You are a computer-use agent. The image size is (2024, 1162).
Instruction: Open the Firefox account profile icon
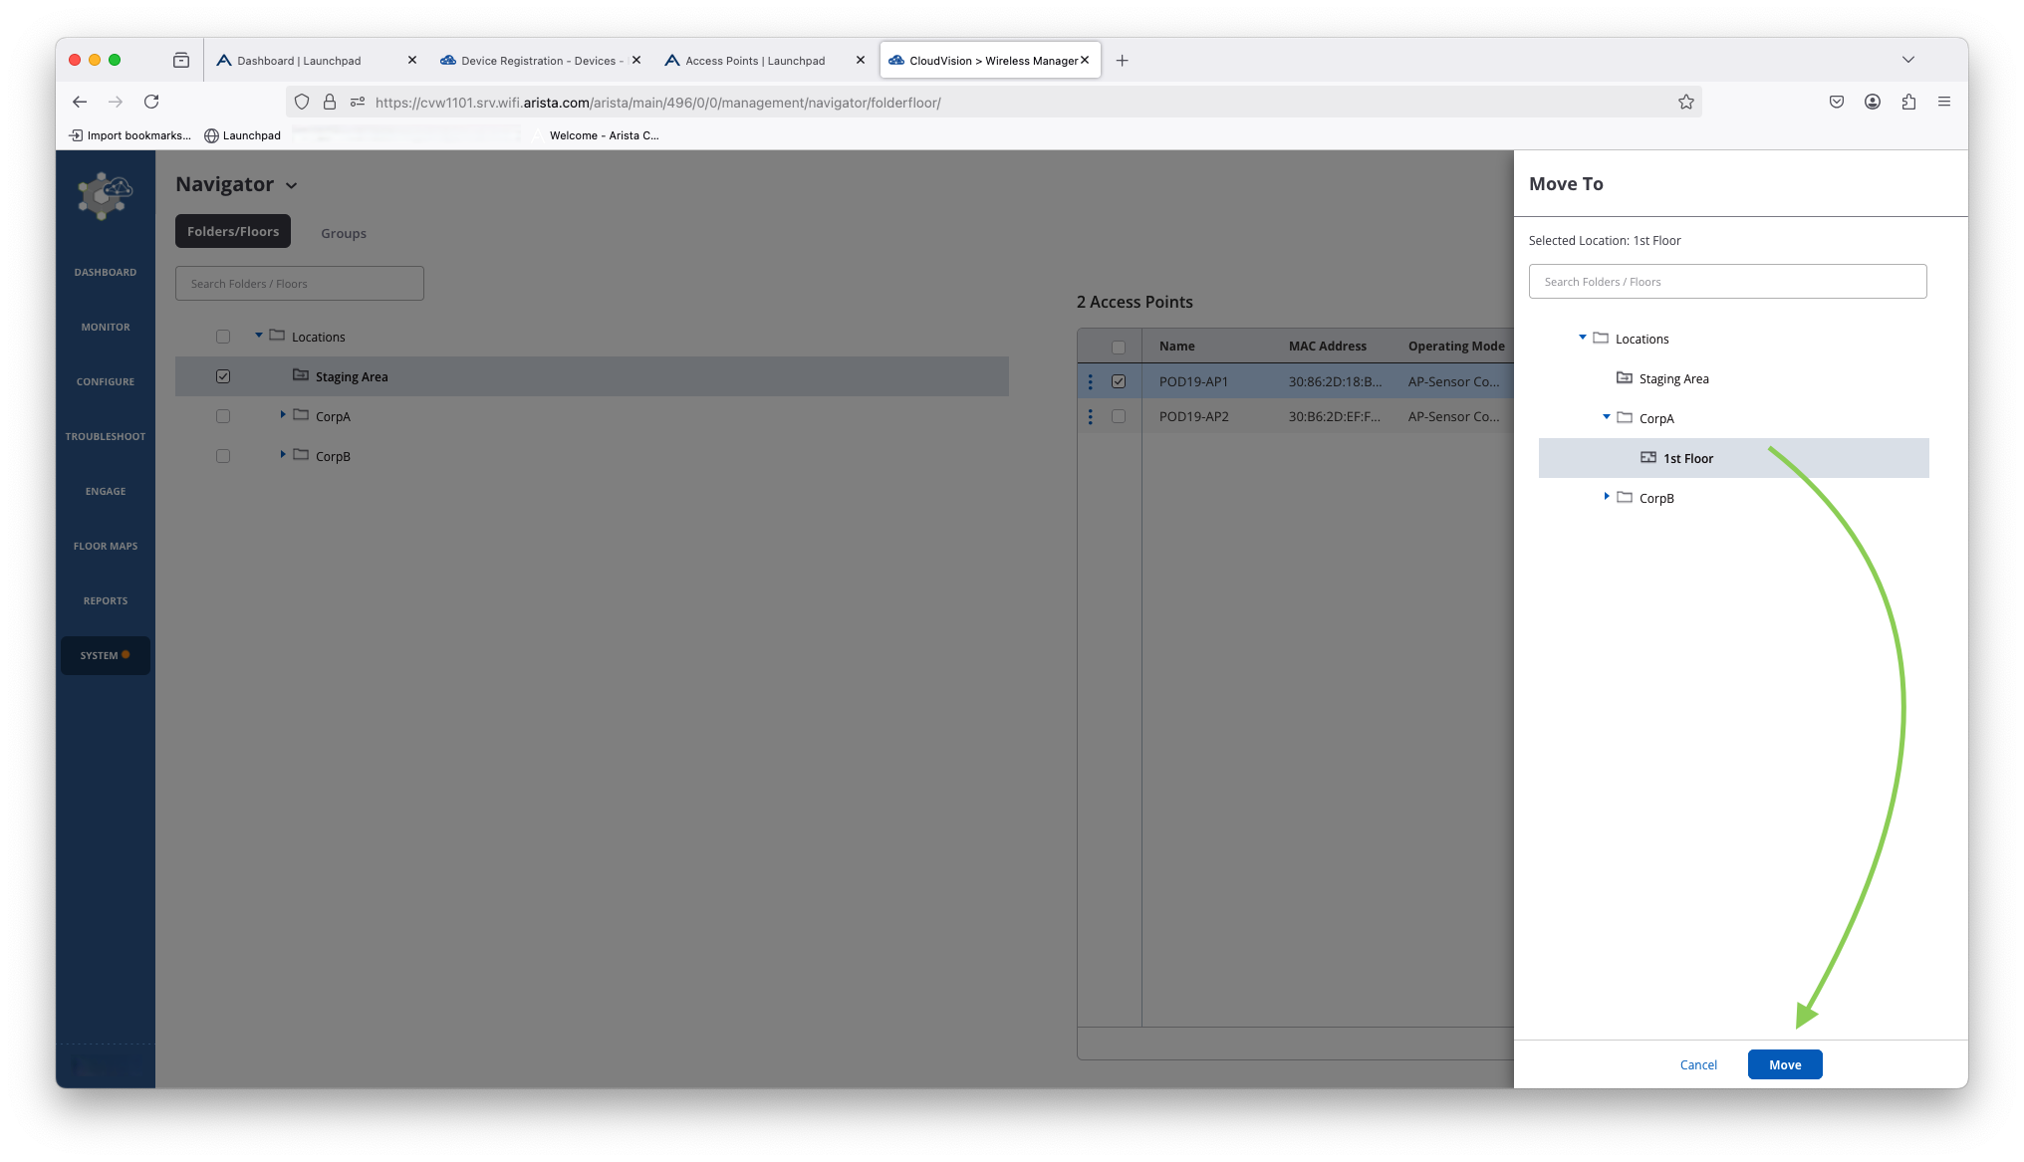[1873, 102]
